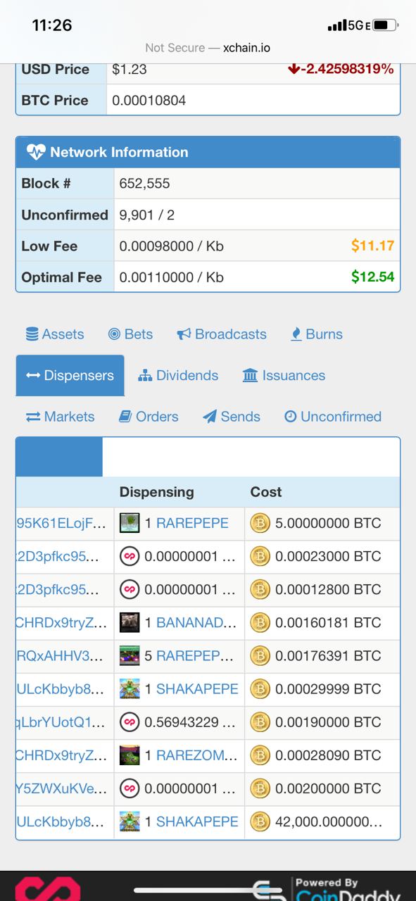
Task: Switch to the Orders tab
Action: tap(149, 417)
